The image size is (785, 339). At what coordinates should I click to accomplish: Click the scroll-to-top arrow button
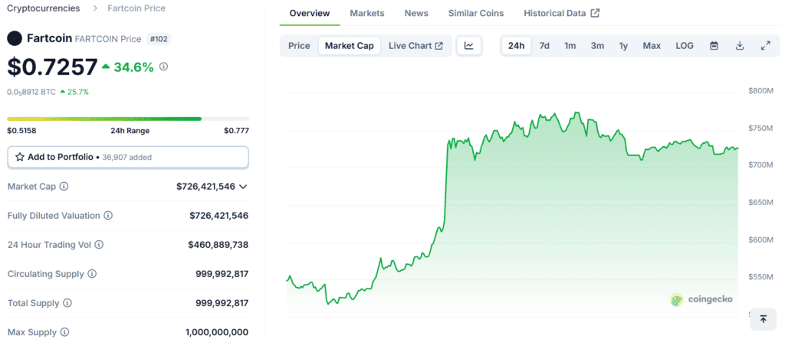coord(763,319)
